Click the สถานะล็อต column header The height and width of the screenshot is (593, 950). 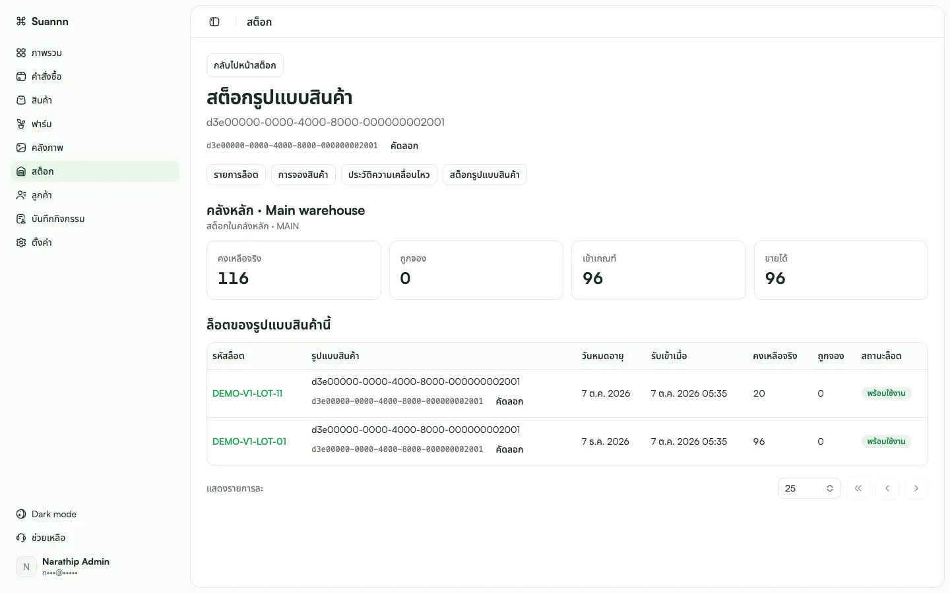[881, 356]
